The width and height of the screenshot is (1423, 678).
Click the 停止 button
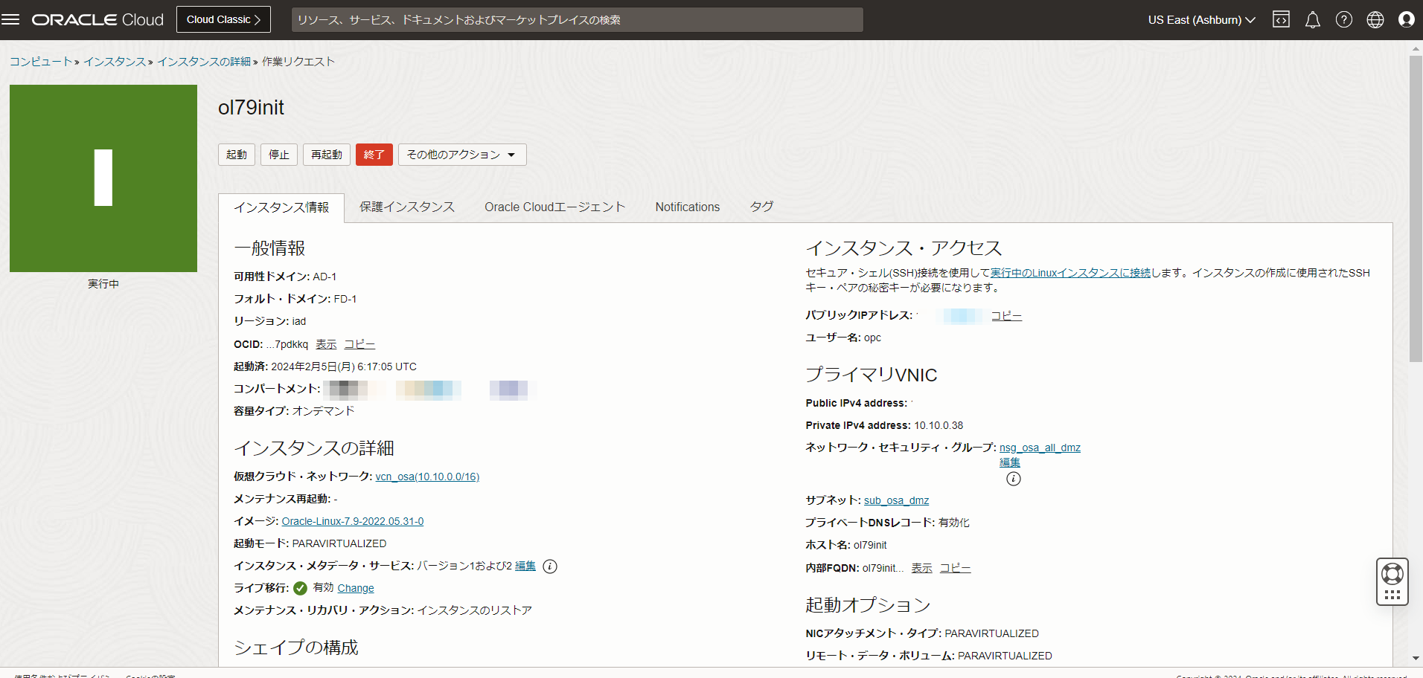pos(279,155)
